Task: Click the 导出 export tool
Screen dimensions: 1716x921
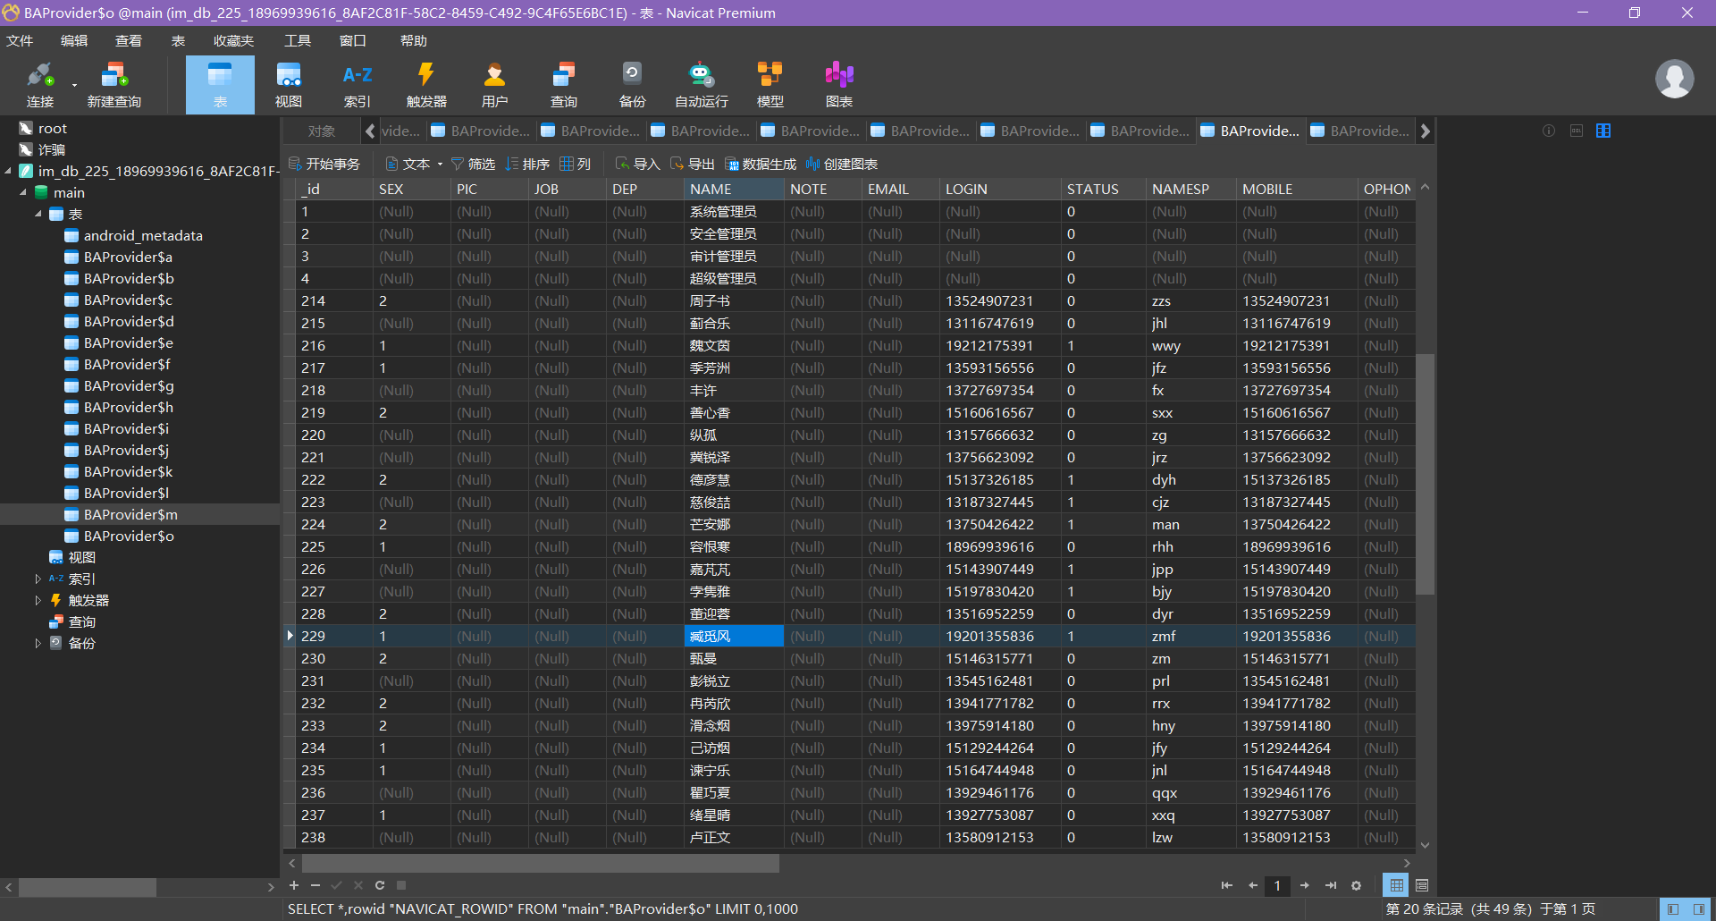Action: [x=693, y=164]
